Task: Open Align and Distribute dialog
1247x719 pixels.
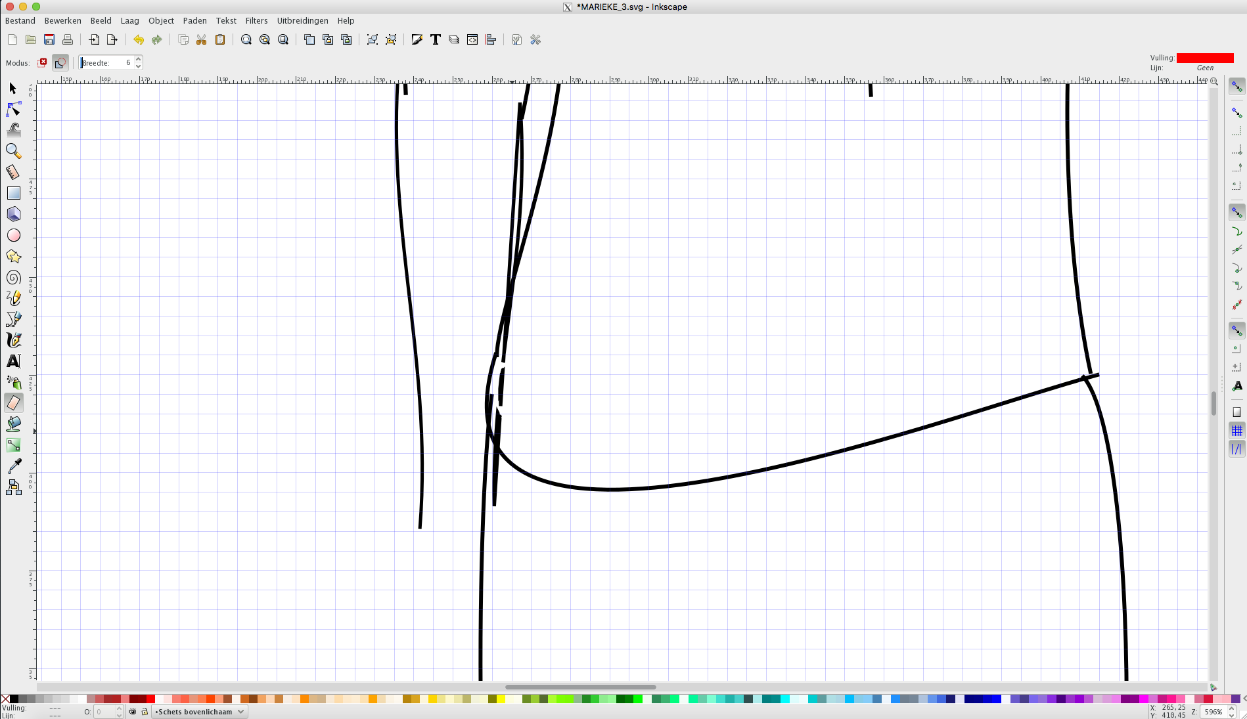Action: click(x=491, y=40)
